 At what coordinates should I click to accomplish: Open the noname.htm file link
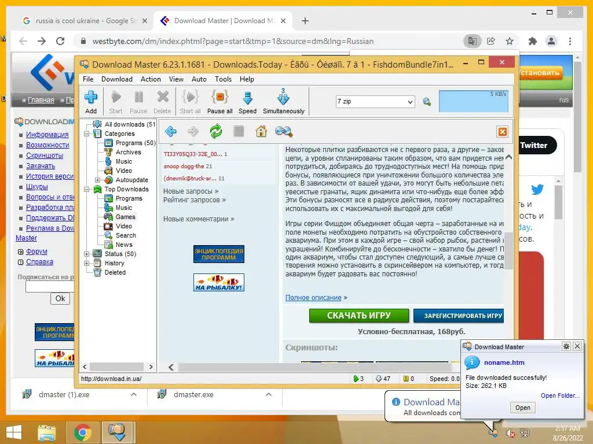click(x=504, y=362)
